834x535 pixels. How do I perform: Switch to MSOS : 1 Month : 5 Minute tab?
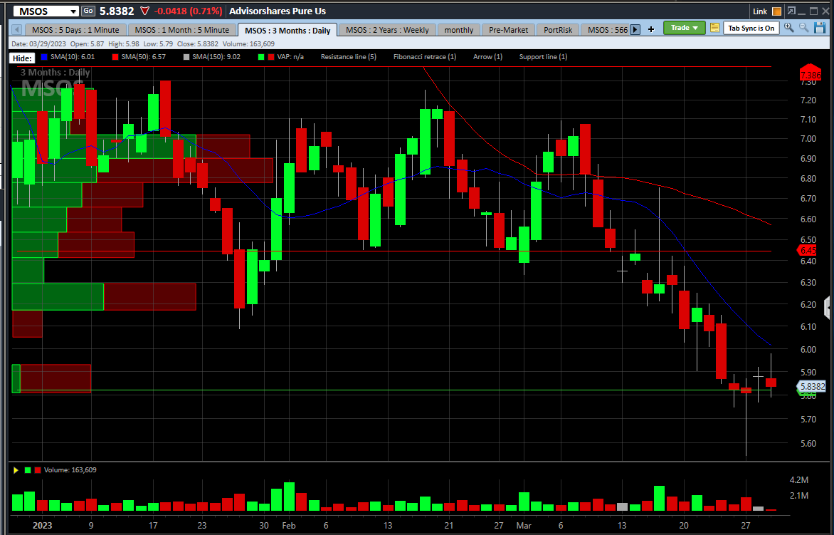click(x=182, y=30)
